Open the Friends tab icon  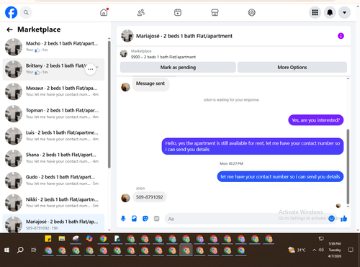141,12
